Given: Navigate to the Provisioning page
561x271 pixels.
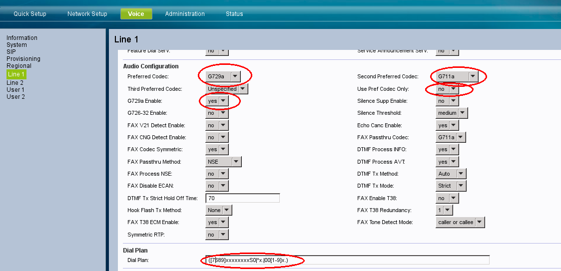Looking at the screenshot, I should coord(23,59).
